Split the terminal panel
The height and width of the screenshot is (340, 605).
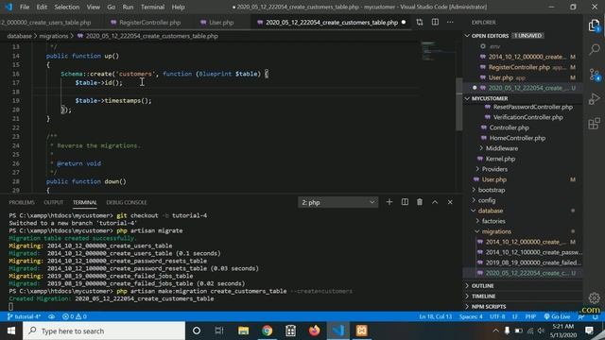pos(405,202)
